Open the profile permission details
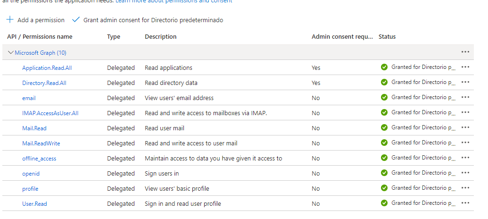This screenshot has height=219, width=488. (x=30, y=188)
